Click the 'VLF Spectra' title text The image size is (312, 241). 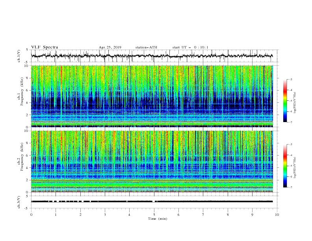pos(45,47)
